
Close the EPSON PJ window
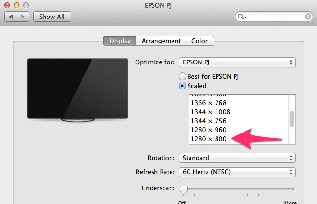tap(7, 5)
